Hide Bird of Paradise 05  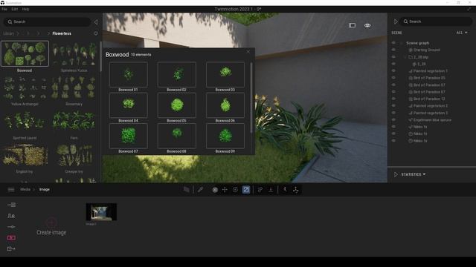(x=393, y=78)
